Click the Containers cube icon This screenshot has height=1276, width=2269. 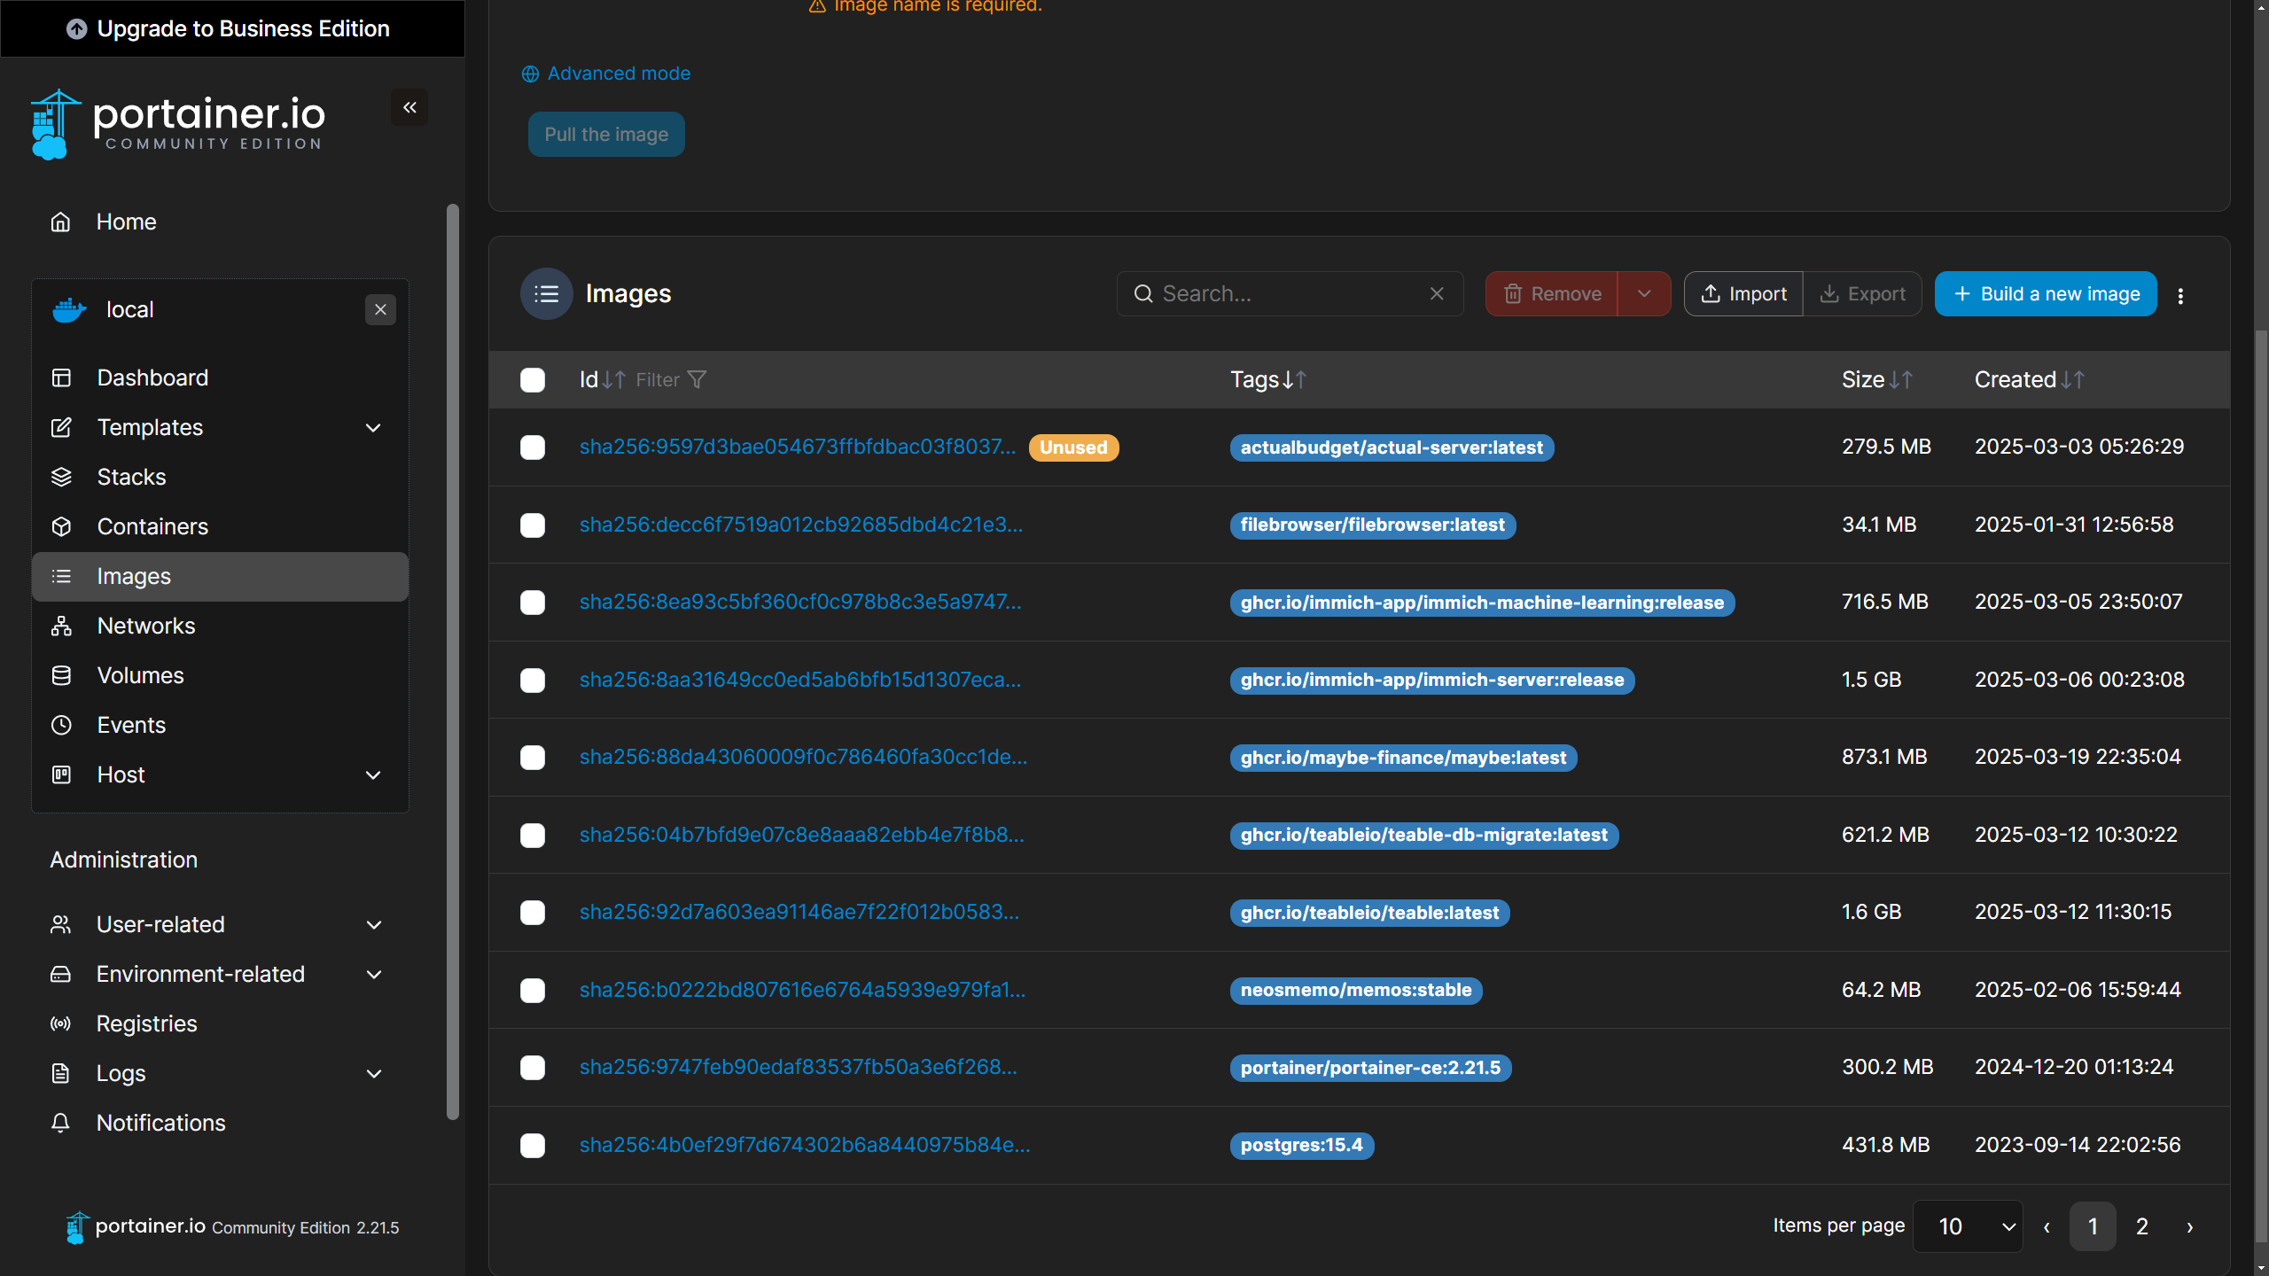pos(61,526)
